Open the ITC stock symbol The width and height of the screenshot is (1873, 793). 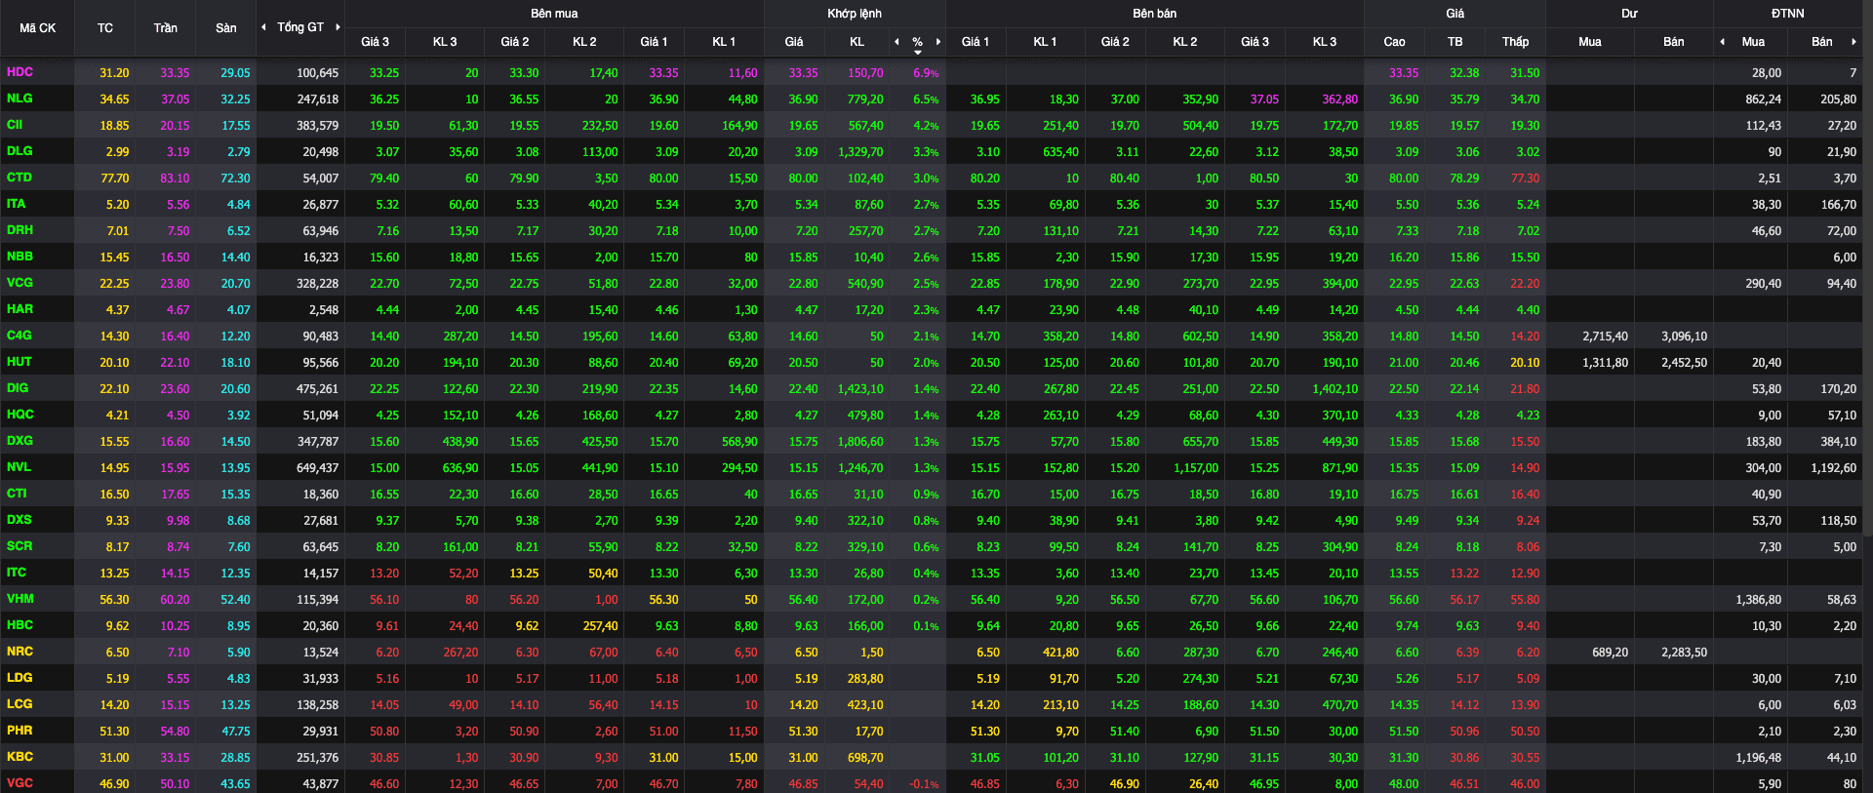(x=17, y=573)
